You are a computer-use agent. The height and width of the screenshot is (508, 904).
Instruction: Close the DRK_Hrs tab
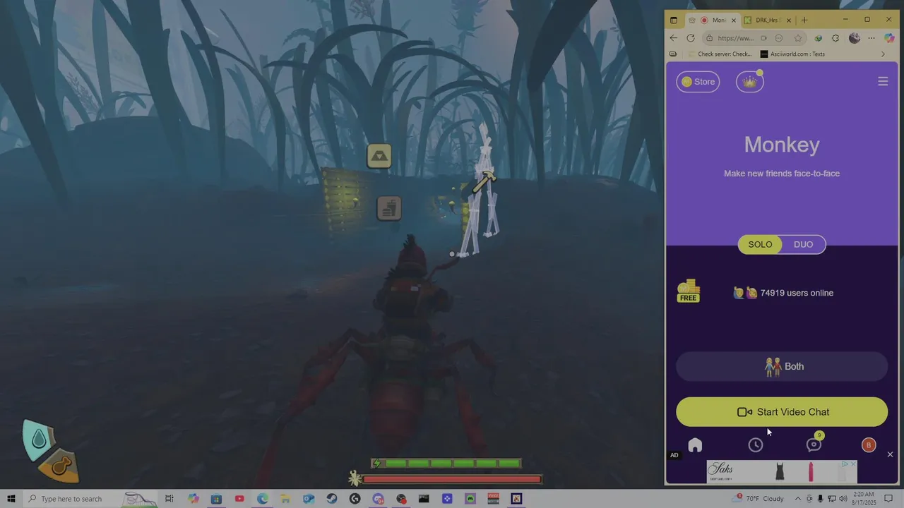pyautogui.click(x=790, y=20)
